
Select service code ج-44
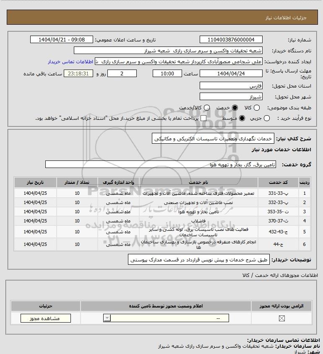[x=278, y=244]
